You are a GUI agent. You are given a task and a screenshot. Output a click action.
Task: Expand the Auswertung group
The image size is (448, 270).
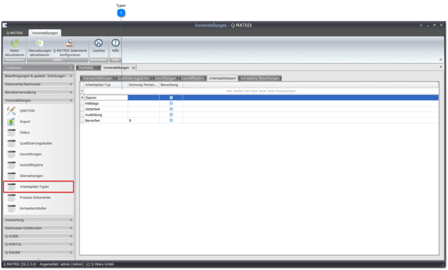pos(71,220)
